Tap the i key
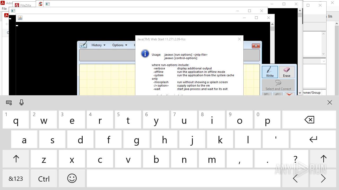 coord(212,120)
